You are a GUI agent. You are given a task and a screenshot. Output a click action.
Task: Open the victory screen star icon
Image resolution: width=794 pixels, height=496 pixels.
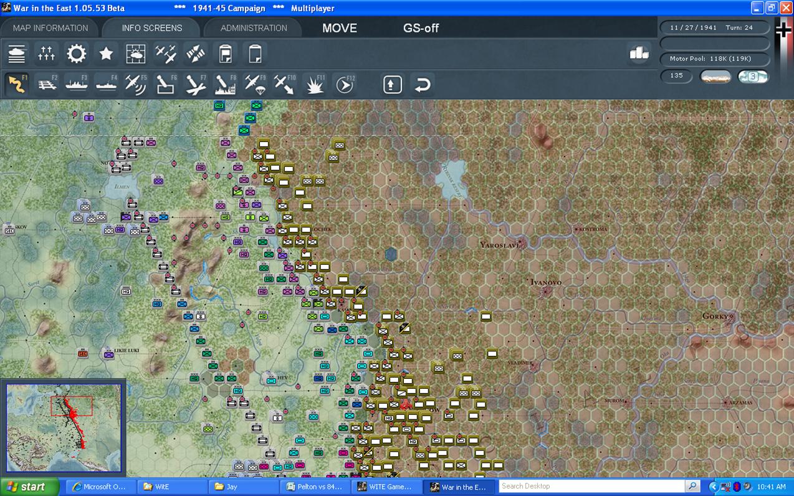[106, 54]
